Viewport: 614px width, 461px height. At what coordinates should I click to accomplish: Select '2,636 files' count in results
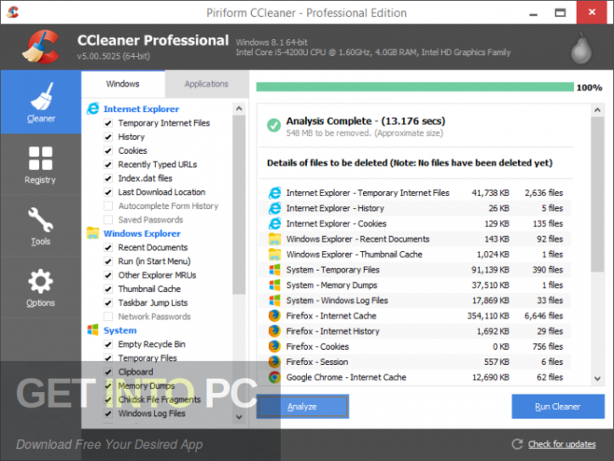point(544,193)
